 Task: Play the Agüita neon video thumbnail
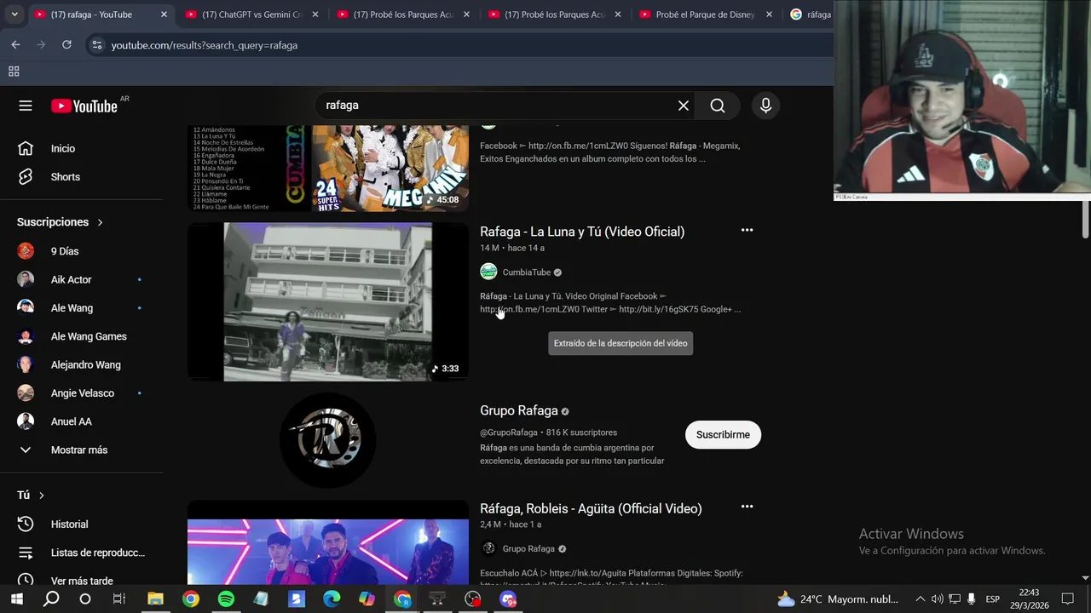328,542
